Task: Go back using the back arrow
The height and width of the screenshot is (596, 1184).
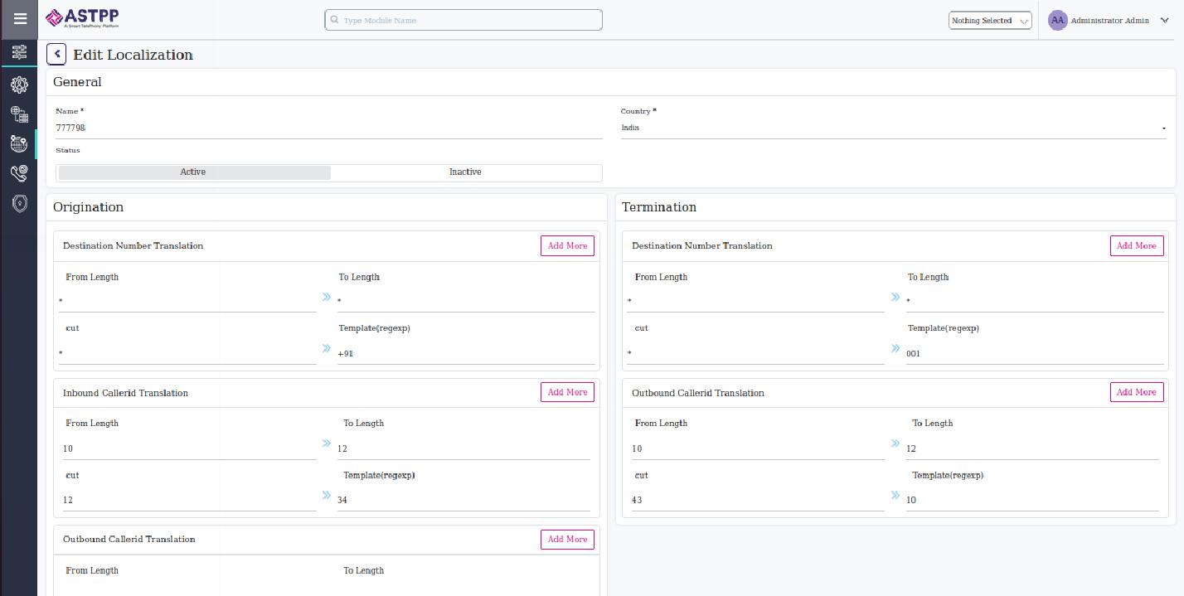Action: point(56,54)
